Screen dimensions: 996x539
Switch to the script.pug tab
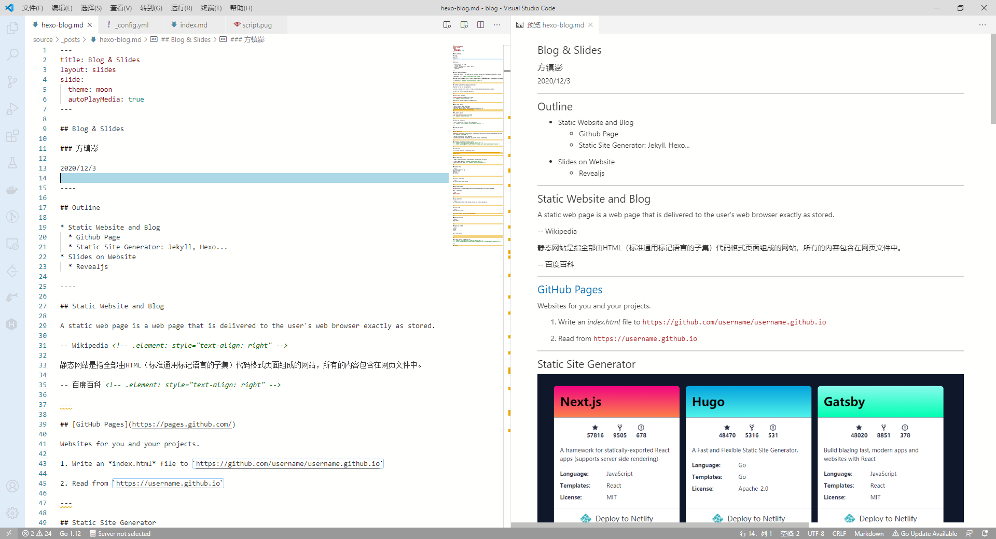(x=256, y=25)
